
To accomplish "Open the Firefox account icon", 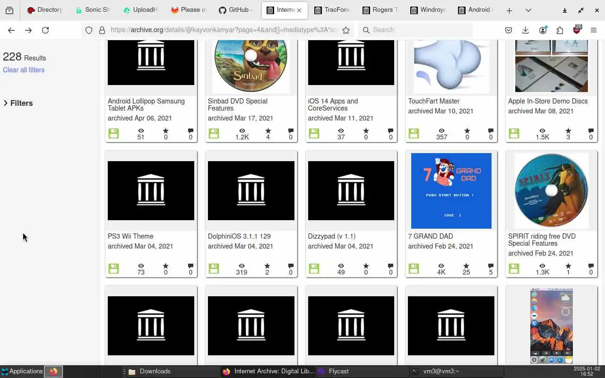I will pyautogui.click(x=543, y=30).
